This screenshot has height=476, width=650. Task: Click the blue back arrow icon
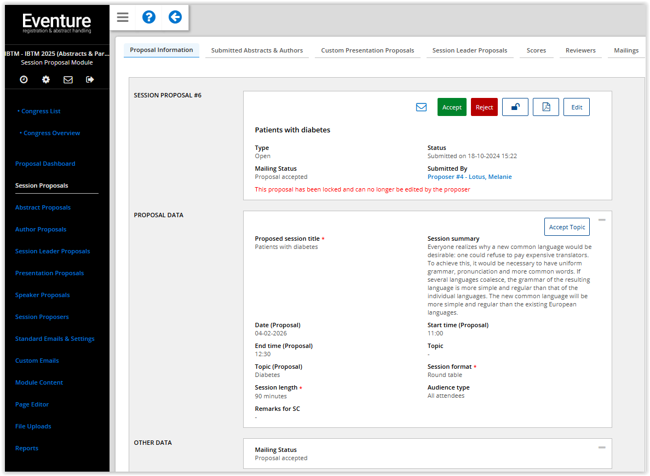pyautogui.click(x=175, y=17)
